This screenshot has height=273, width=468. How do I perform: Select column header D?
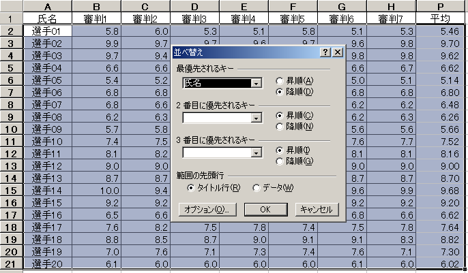click(194, 6)
